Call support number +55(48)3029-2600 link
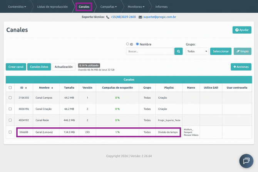Viewport: 258px width, 172px height. [123, 17]
